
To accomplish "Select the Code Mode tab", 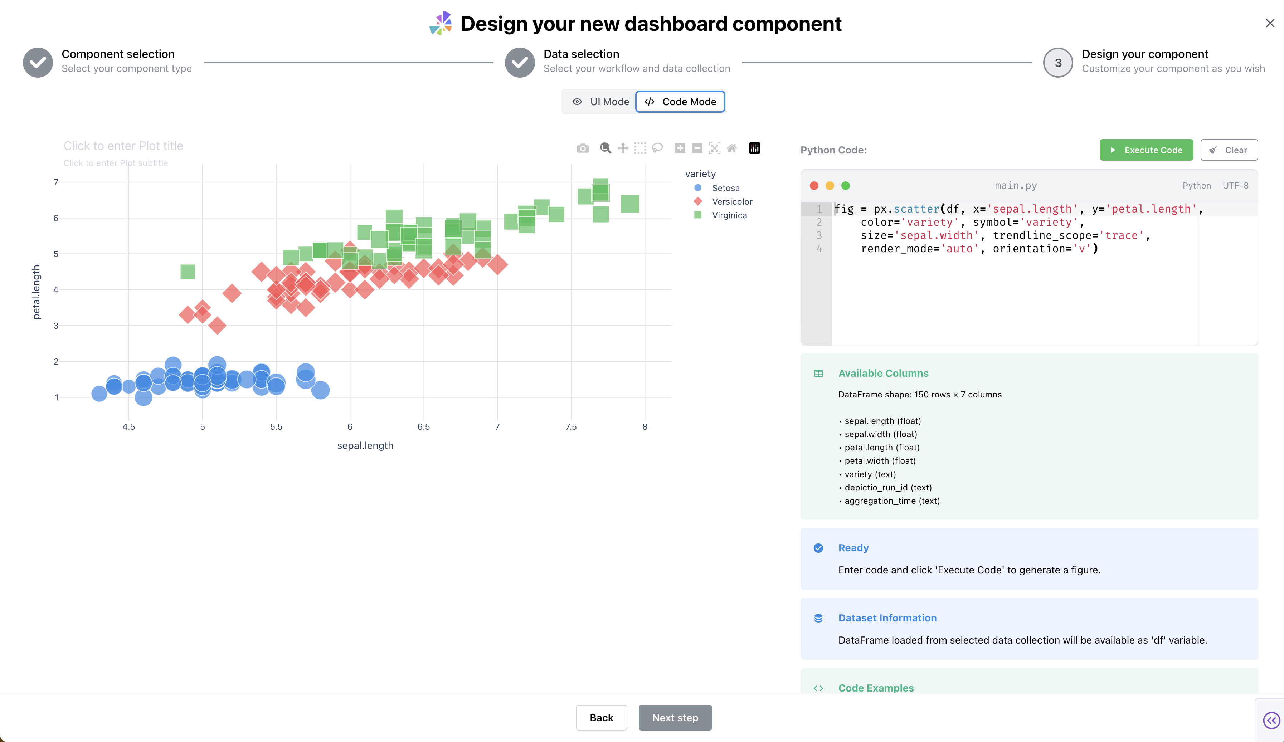I will coord(680,102).
